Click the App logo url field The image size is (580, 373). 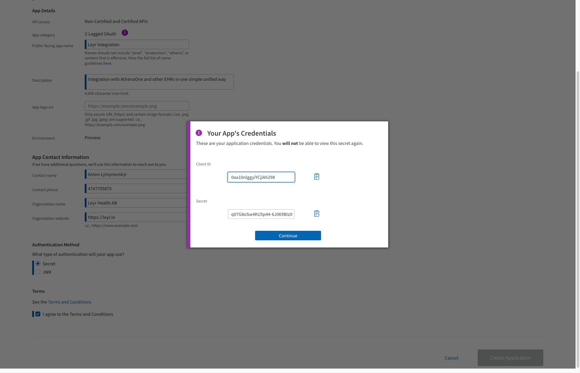point(137,106)
